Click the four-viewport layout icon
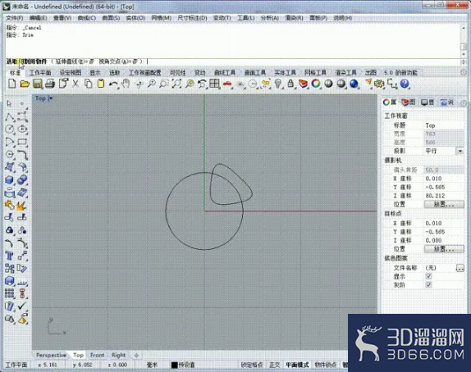 [x=214, y=84]
